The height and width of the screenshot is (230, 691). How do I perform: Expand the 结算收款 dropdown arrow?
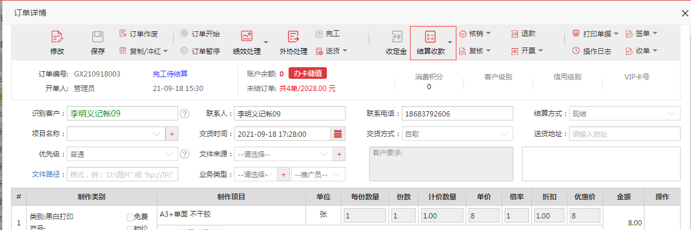tap(450, 42)
